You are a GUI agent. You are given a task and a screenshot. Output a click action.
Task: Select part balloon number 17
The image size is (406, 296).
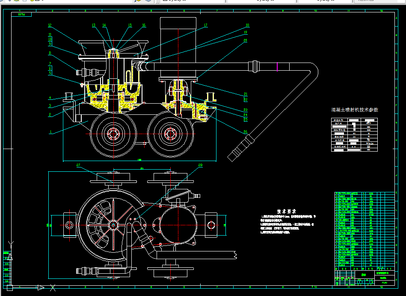pos(206,25)
